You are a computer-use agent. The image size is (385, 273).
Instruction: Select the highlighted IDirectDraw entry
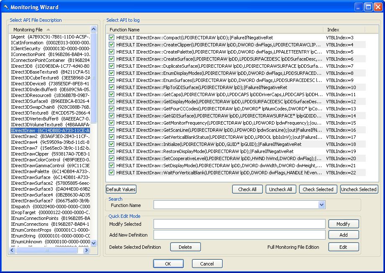(50, 130)
